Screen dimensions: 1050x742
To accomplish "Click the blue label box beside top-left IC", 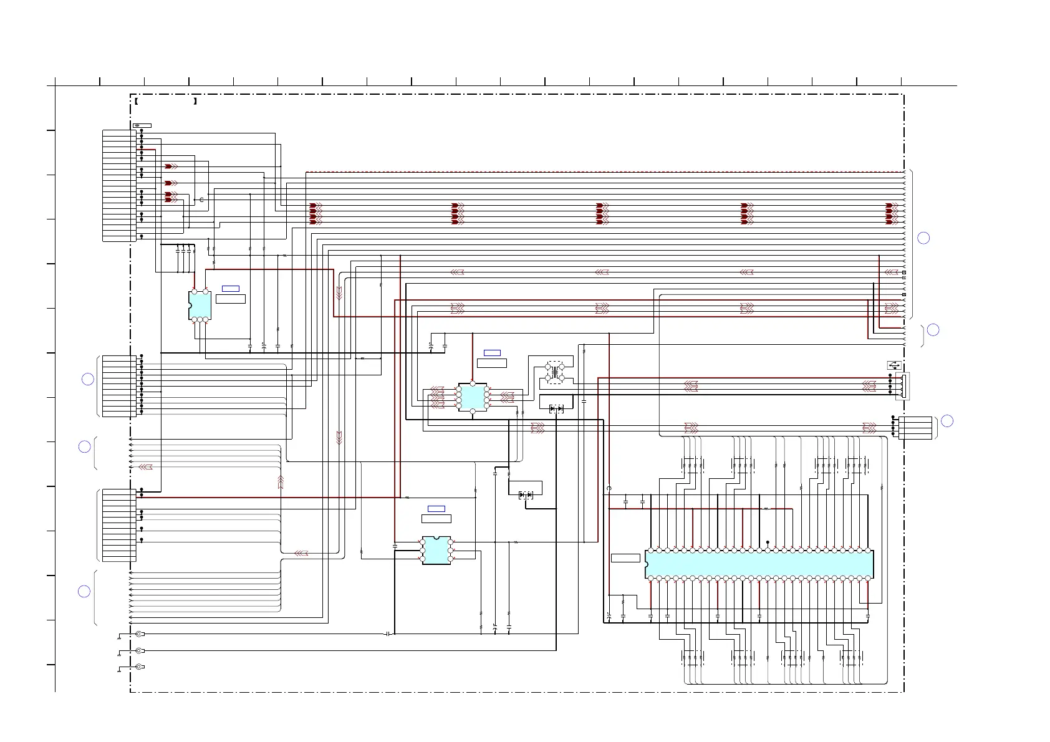I will [230, 289].
